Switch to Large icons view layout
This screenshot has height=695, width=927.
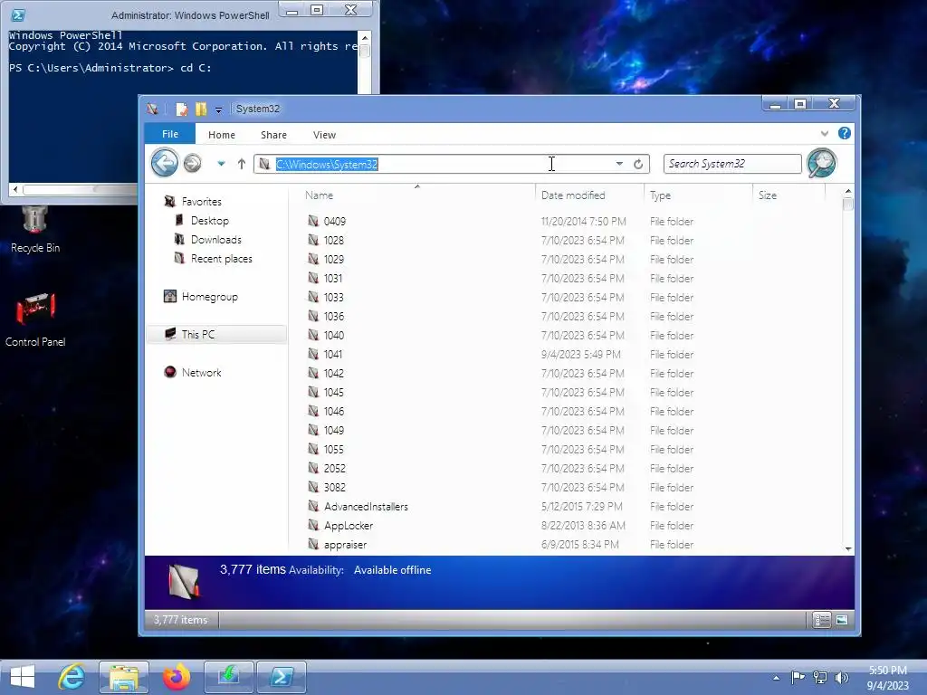pos(842,619)
